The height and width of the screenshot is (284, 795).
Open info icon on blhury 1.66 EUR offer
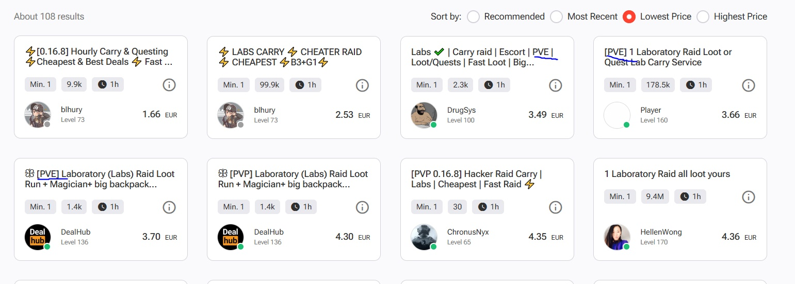(169, 85)
